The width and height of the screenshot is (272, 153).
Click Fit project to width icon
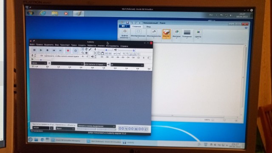[x=135, y=54]
